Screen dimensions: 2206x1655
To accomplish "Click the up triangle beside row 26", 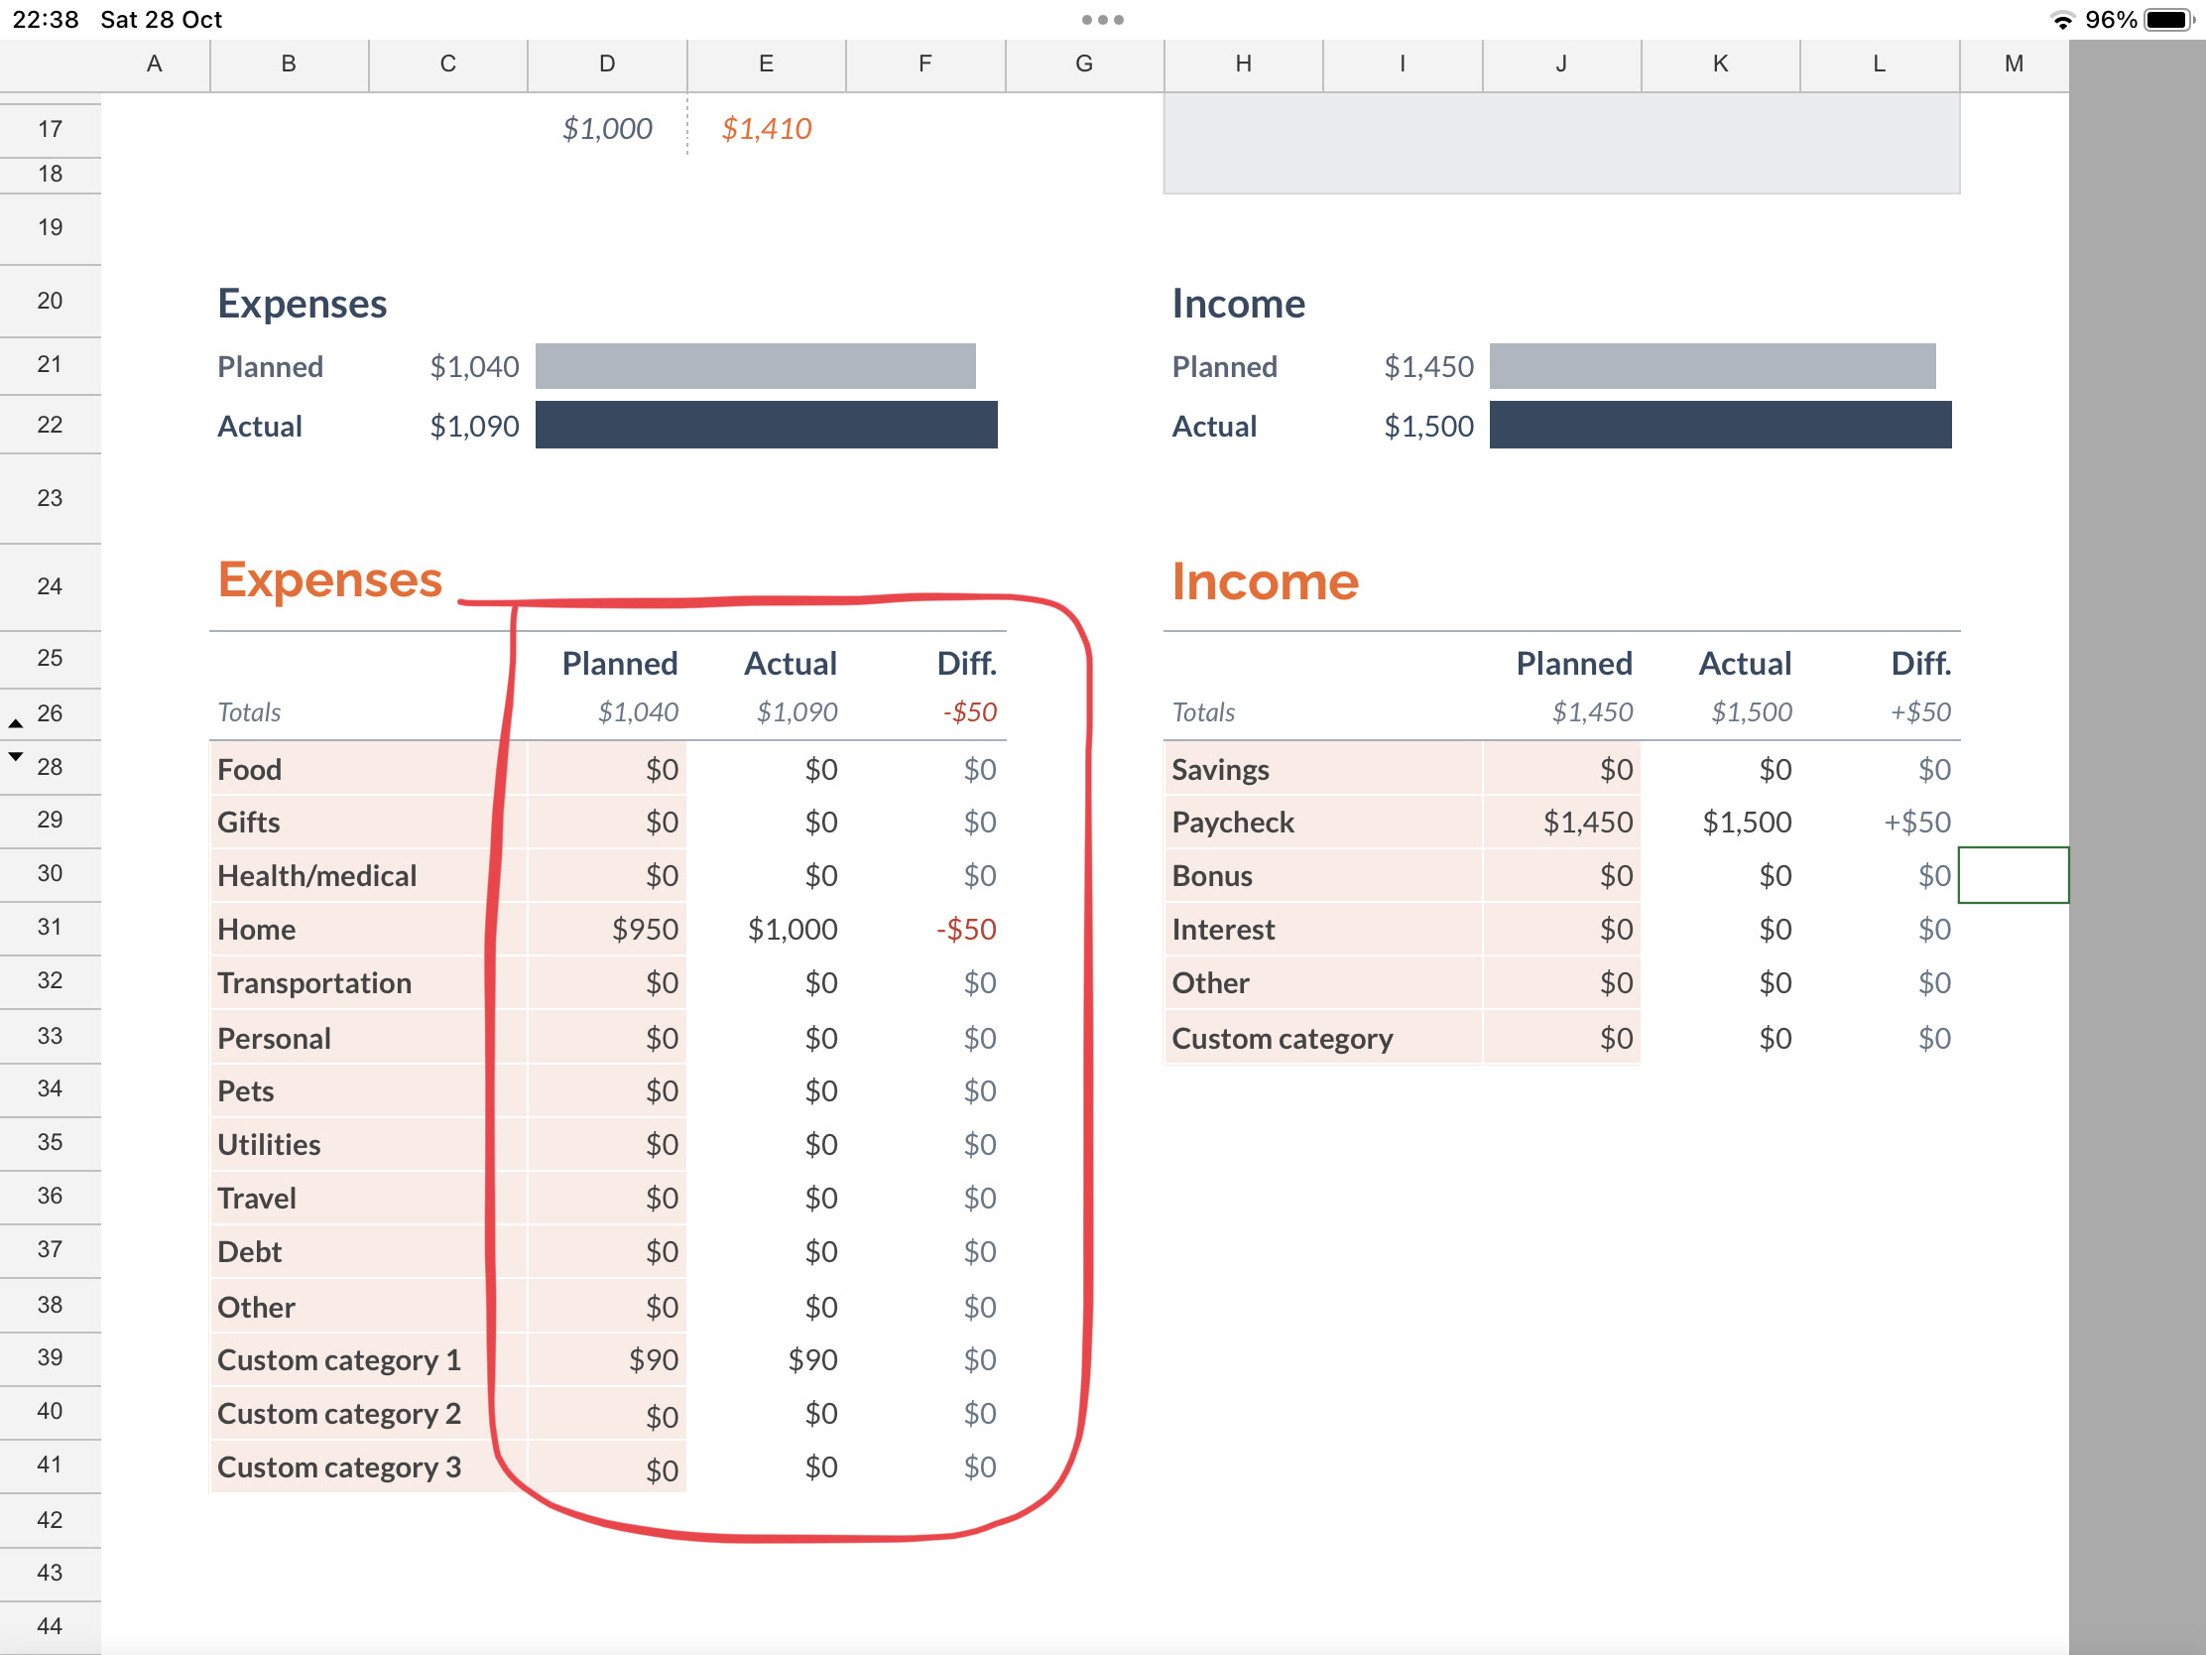I will pyautogui.click(x=16, y=723).
